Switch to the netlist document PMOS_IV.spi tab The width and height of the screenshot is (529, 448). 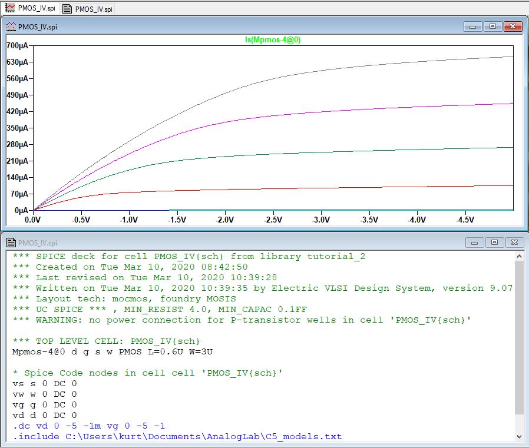point(88,9)
